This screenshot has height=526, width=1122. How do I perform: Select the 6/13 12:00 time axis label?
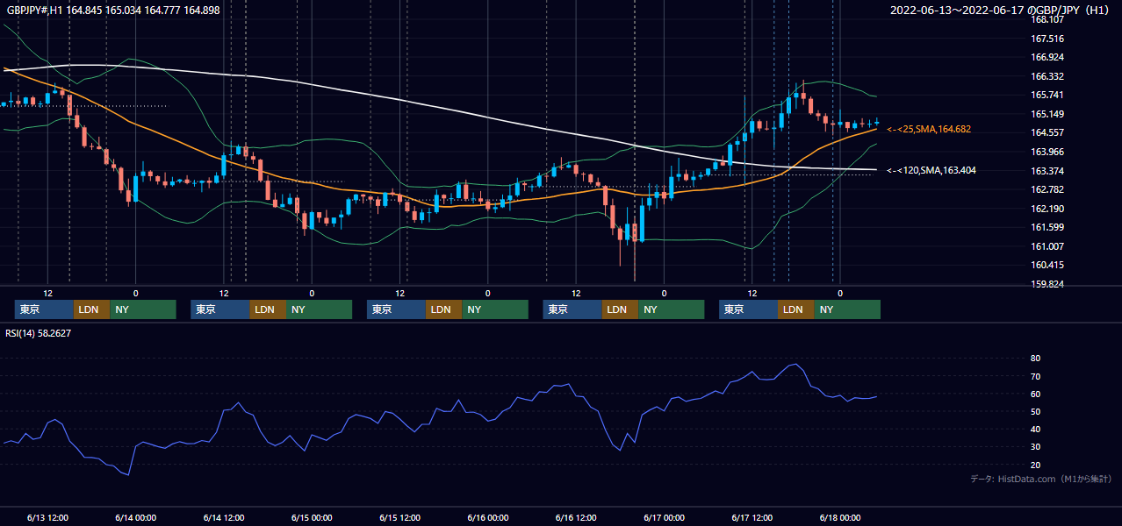(x=48, y=517)
